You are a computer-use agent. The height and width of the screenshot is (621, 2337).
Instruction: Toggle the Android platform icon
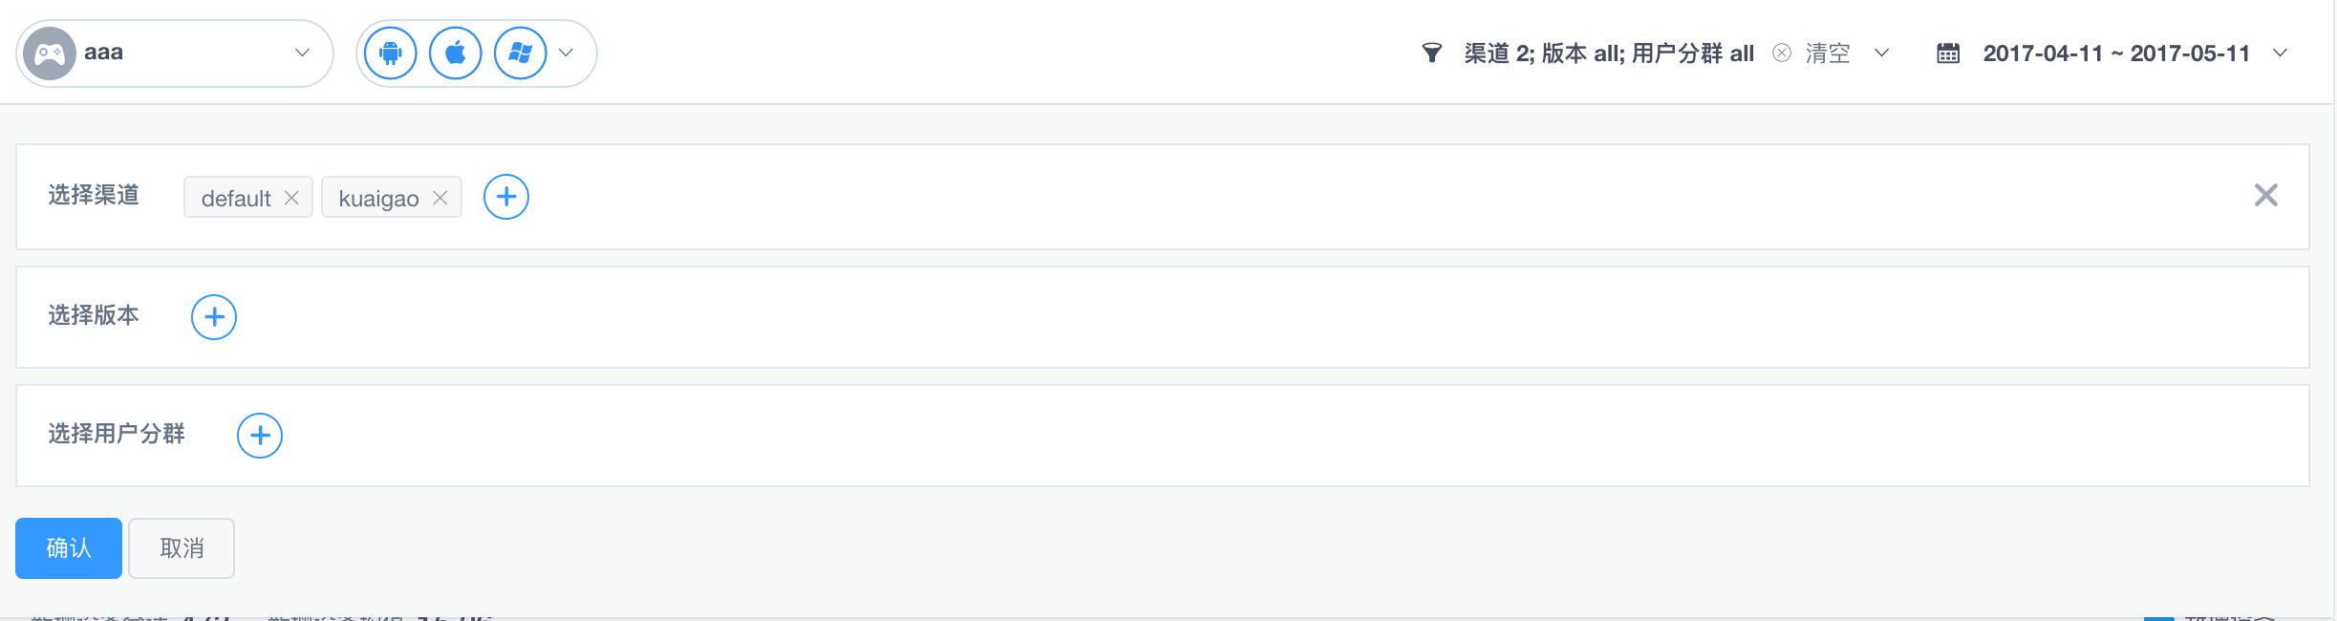(x=391, y=53)
